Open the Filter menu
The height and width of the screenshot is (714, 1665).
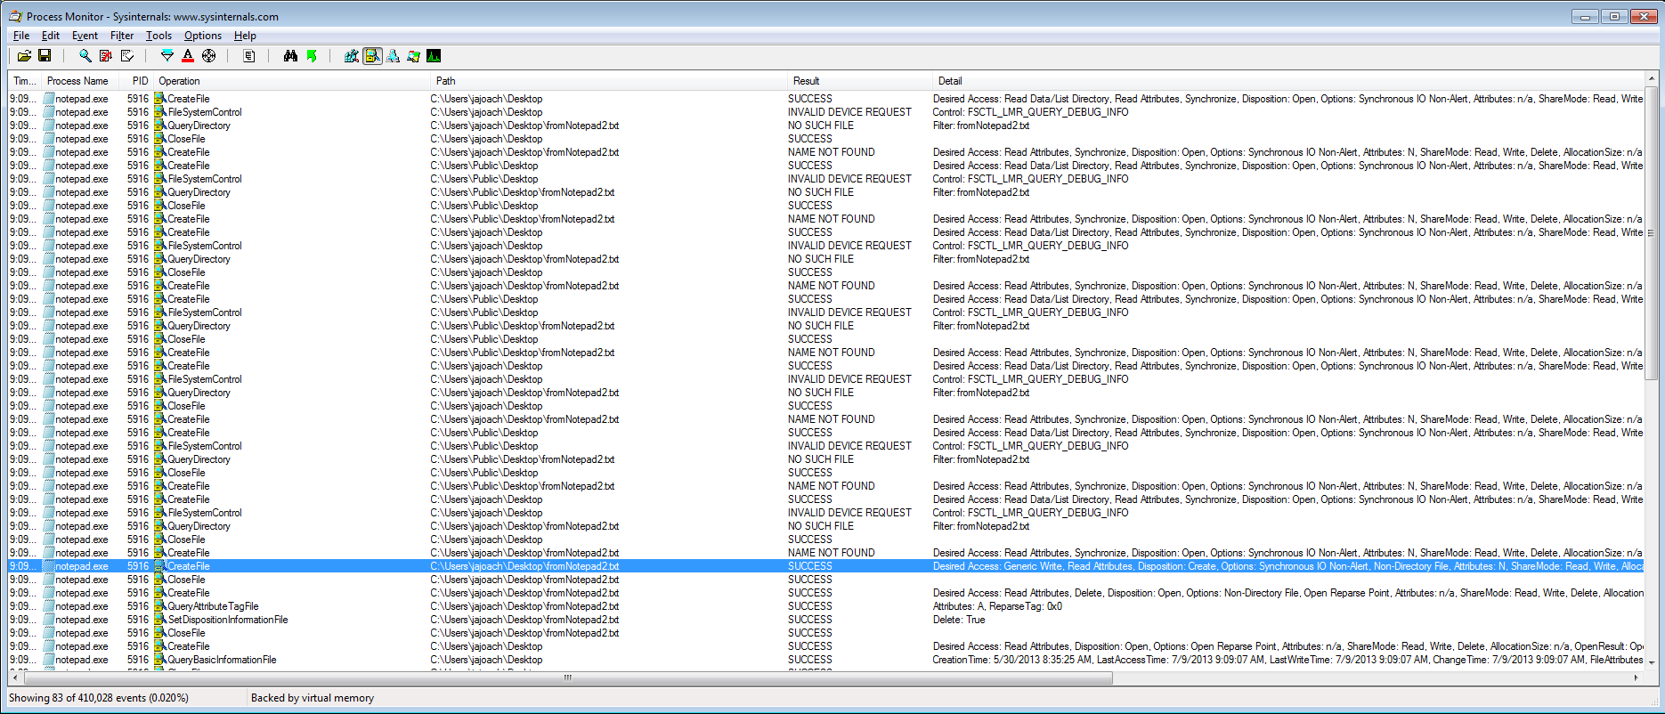[x=122, y=36]
